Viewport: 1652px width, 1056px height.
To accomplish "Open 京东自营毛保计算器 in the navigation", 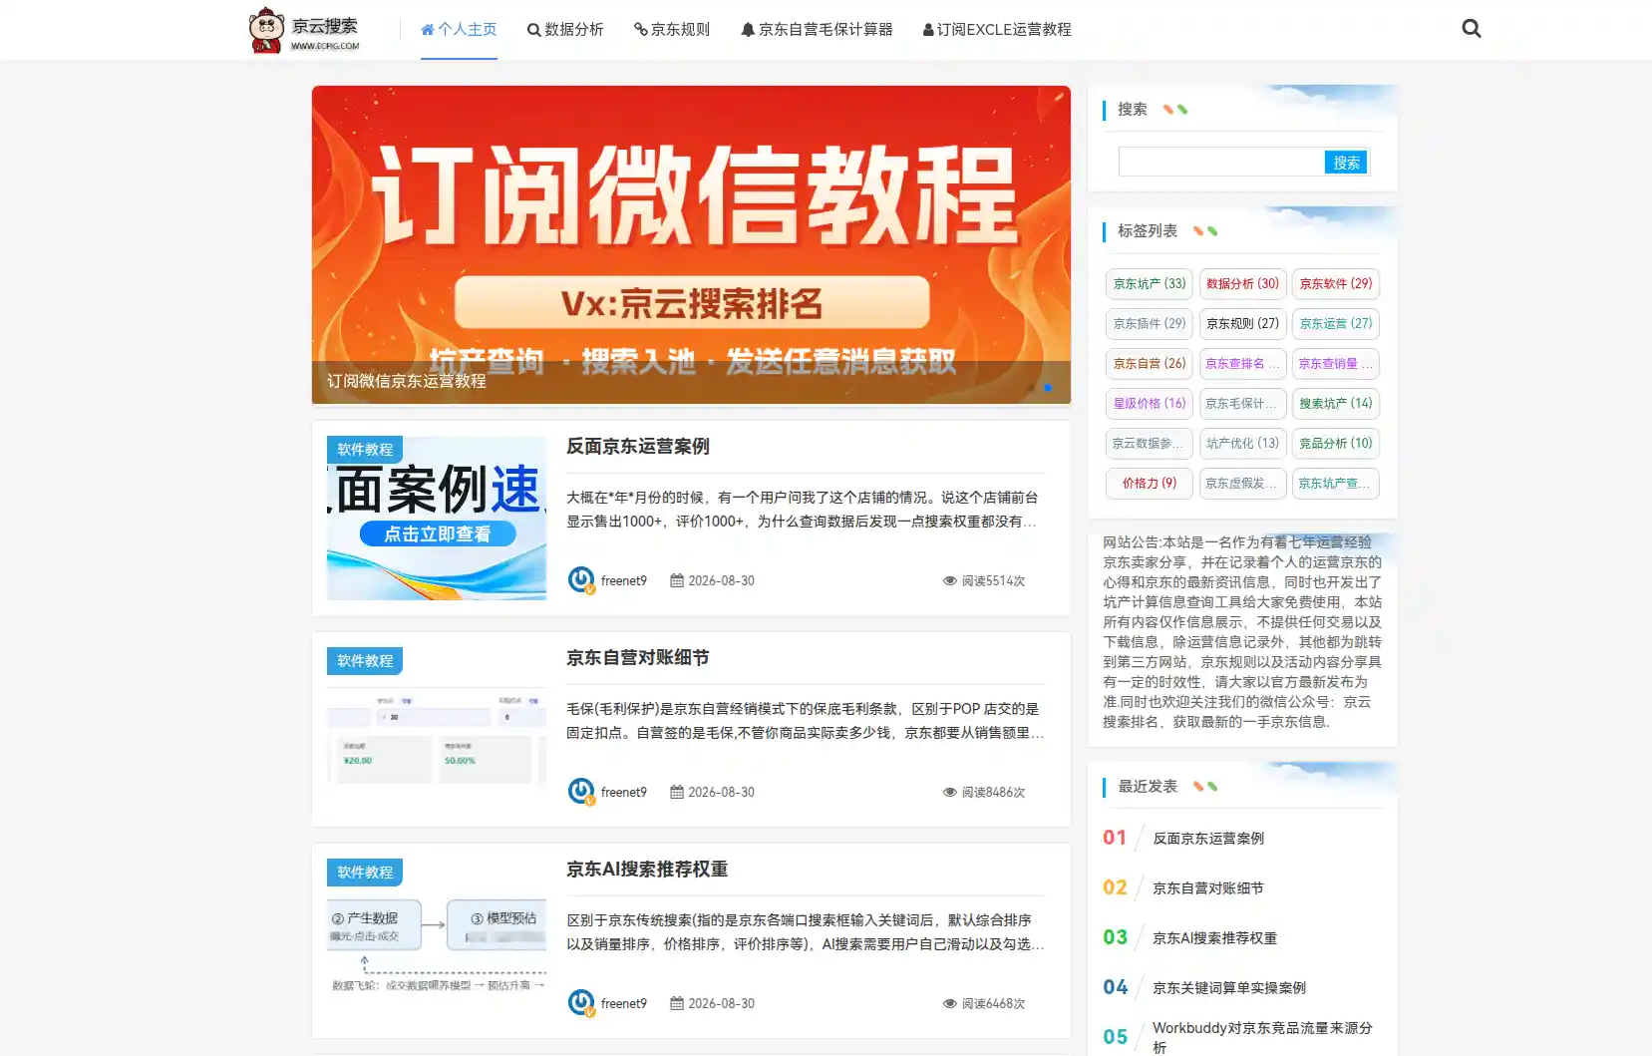I will pyautogui.click(x=817, y=30).
